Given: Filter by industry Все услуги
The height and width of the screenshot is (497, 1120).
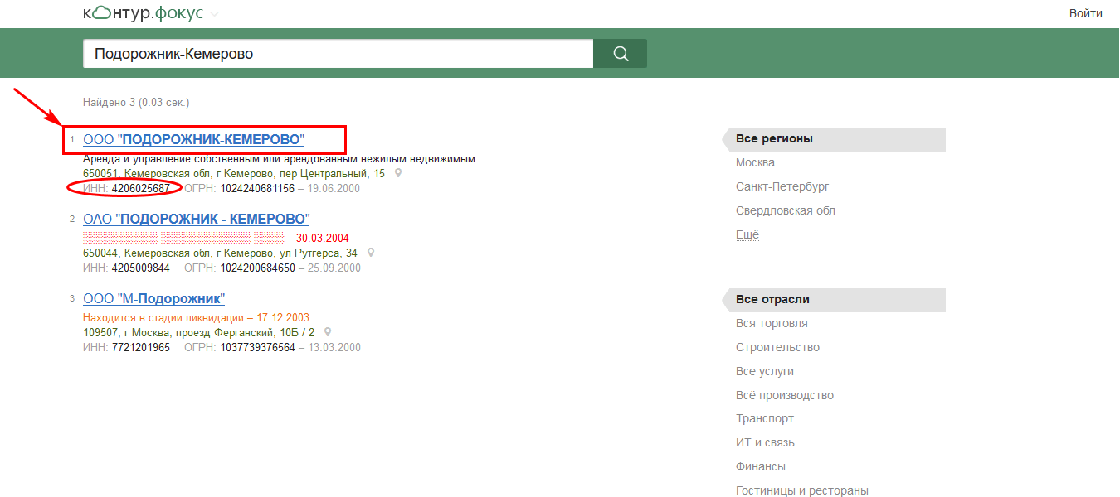Looking at the screenshot, I should pyautogui.click(x=765, y=371).
